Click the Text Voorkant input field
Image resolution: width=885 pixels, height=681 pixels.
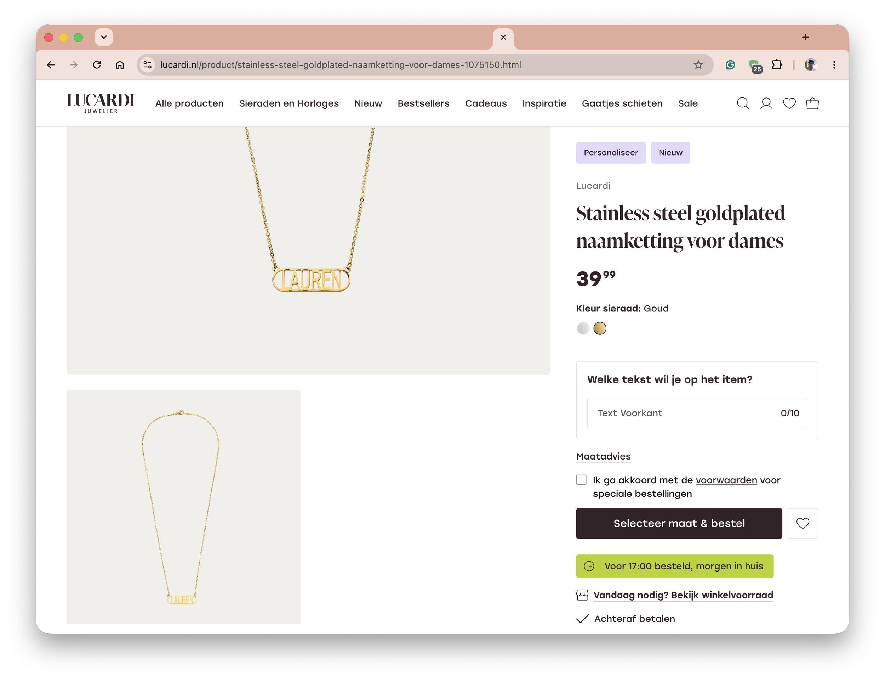[x=697, y=413]
